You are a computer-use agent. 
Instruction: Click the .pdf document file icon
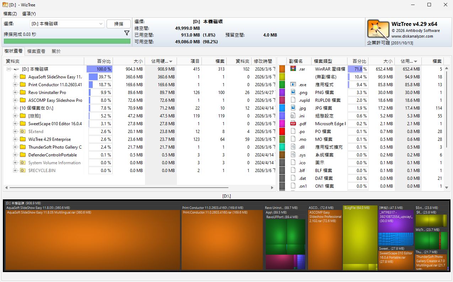click(x=293, y=123)
